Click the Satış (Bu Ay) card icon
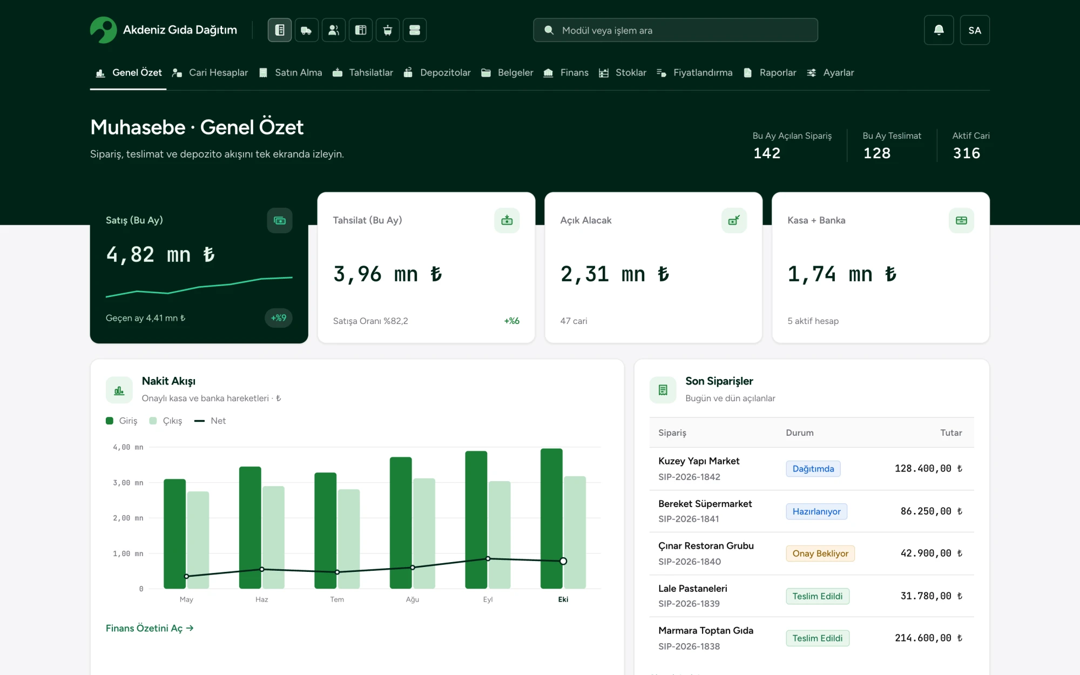This screenshot has width=1080, height=675. click(x=280, y=220)
